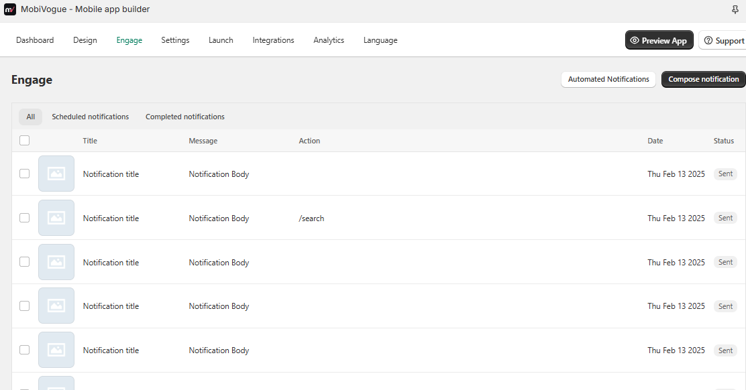Go to the Design section
This screenshot has width=746, height=390.
tap(85, 40)
